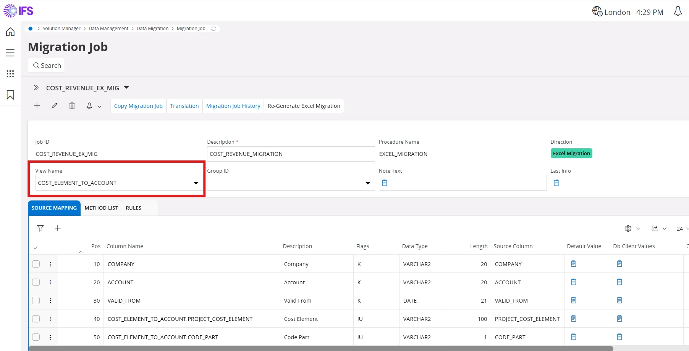Expand the page size 24 dropdown
The image size is (689, 351).
683,229
